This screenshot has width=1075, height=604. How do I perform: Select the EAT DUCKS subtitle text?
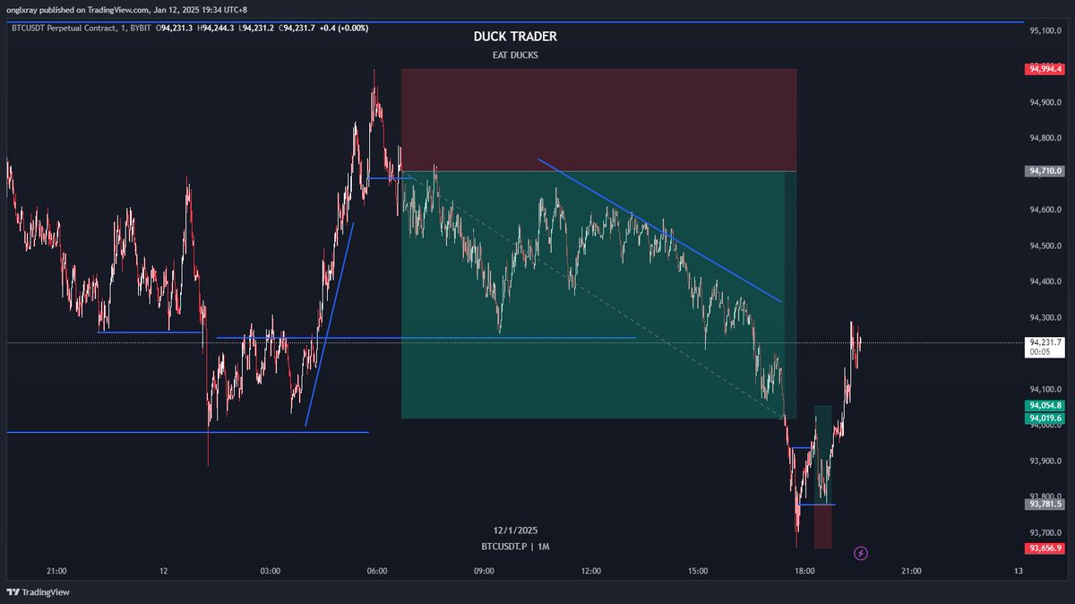(515, 56)
